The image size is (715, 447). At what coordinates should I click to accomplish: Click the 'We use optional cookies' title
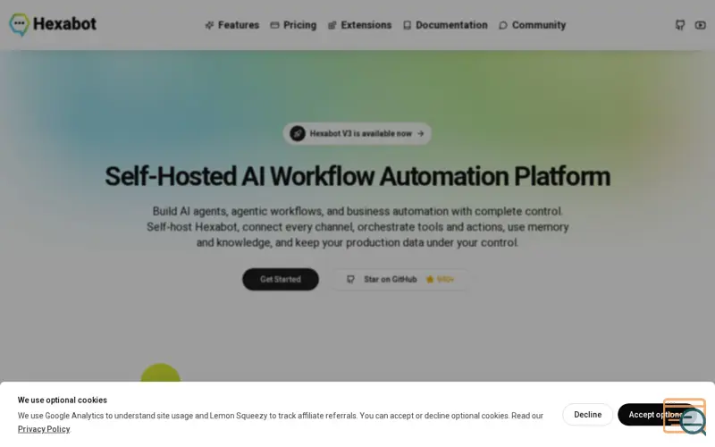point(63,400)
